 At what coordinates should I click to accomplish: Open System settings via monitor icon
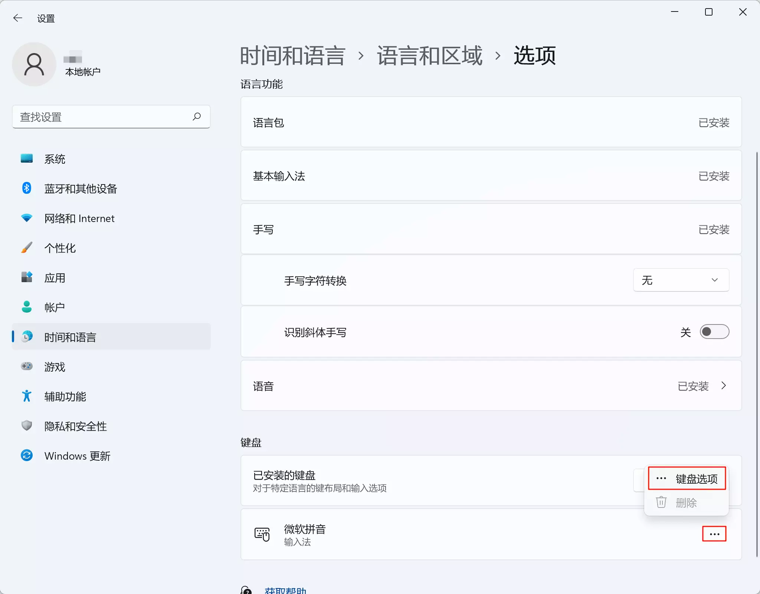(x=27, y=159)
